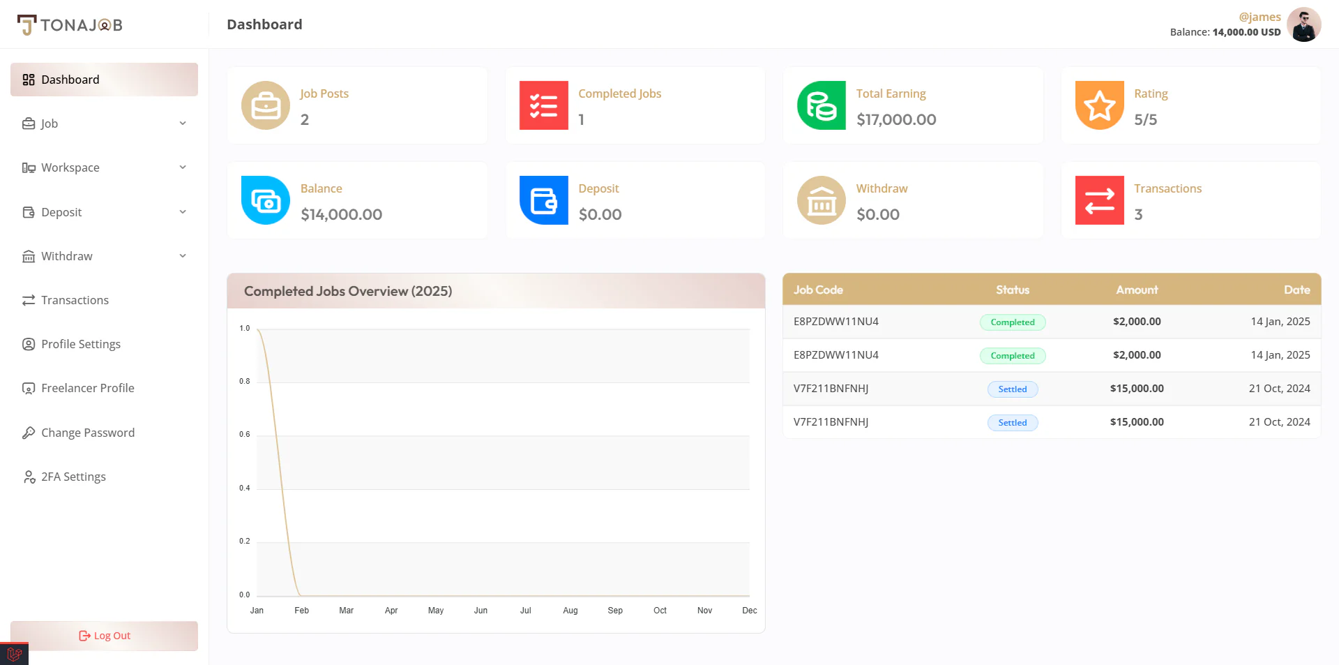
Task: Click the blue Balance card icon
Action: click(x=266, y=200)
